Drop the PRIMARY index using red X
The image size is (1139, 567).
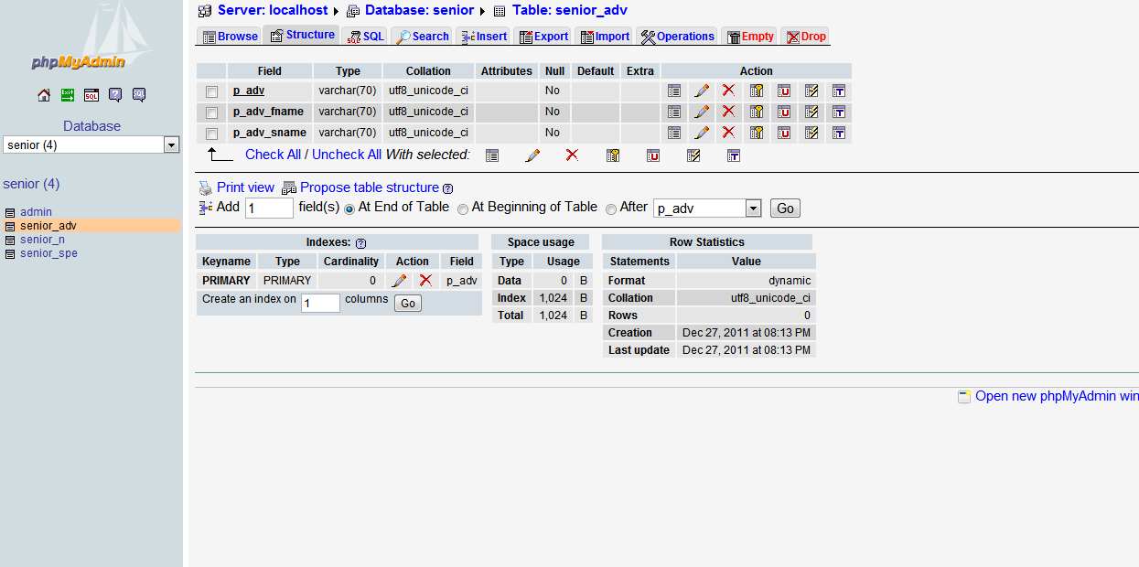point(425,281)
